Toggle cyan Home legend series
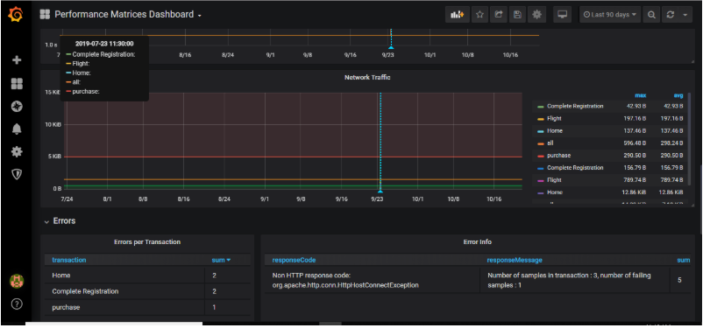703x328 pixels. coord(555,130)
